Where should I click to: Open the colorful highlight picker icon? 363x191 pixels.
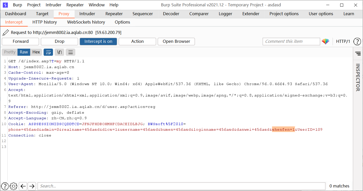(325, 41)
